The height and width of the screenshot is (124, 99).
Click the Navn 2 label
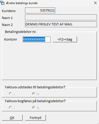click(x=7, y=25)
